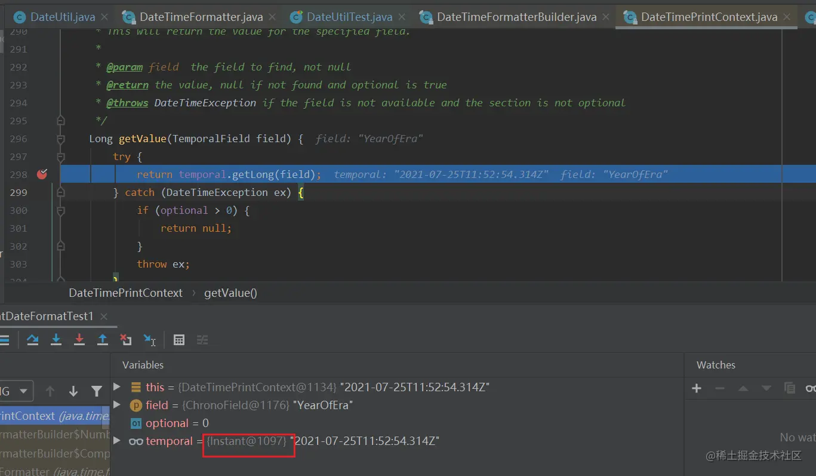This screenshot has width=816, height=476.
Task: Select the stack frame ending in 'Formatter (java.time.f'
Action: pos(55,471)
